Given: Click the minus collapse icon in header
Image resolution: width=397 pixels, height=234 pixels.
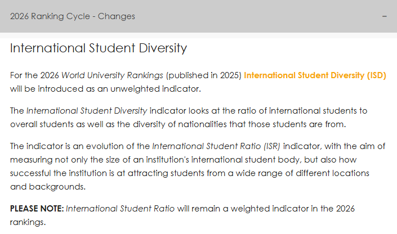Looking at the screenshot, I should pyautogui.click(x=385, y=16).
